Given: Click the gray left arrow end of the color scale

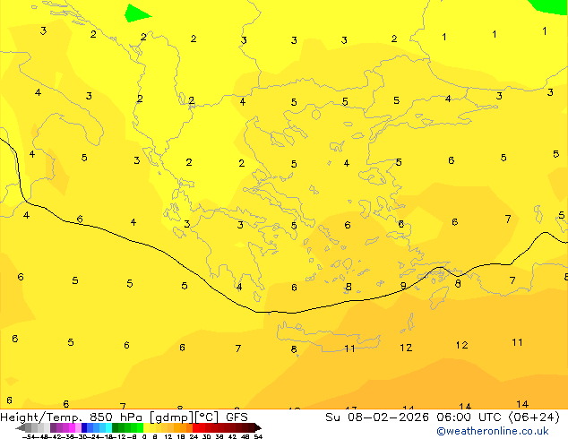Looking at the screenshot, I should click(x=21, y=428).
